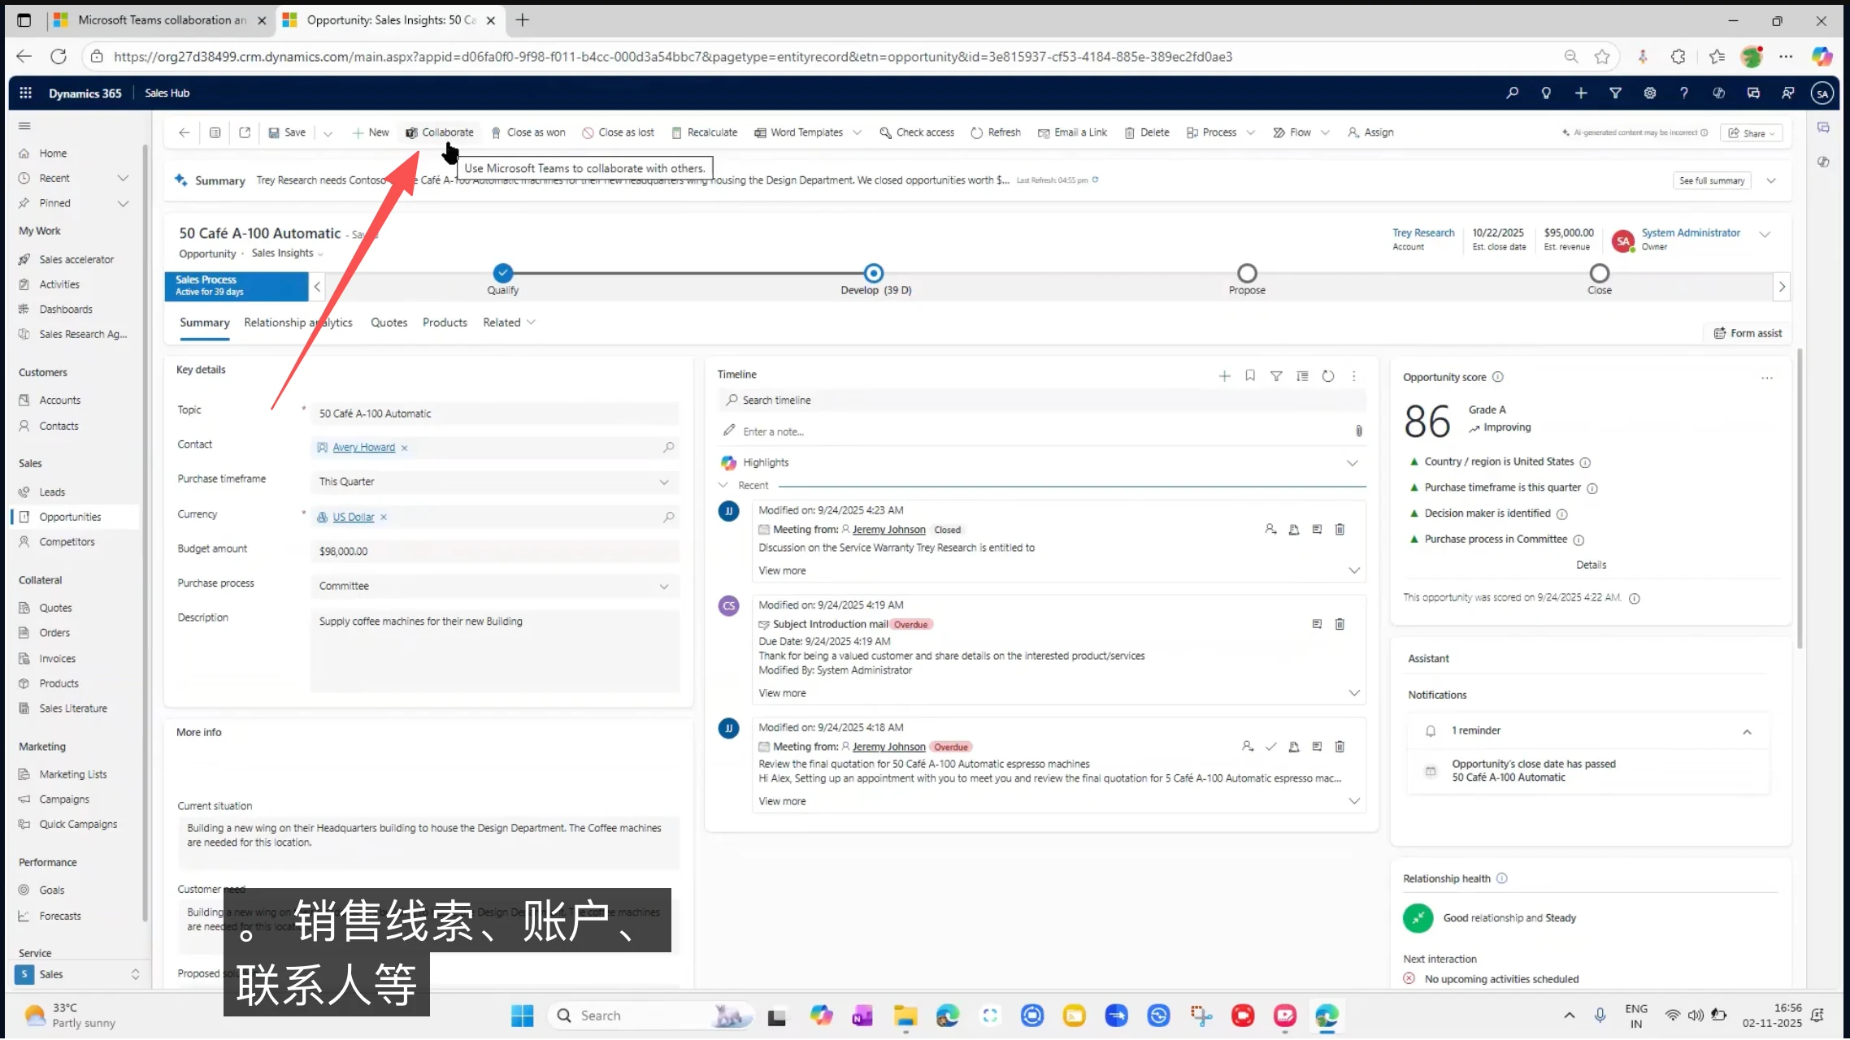The image size is (1850, 1040).
Task: Expand the AI Summary chevron
Action: pyautogui.click(x=1771, y=180)
